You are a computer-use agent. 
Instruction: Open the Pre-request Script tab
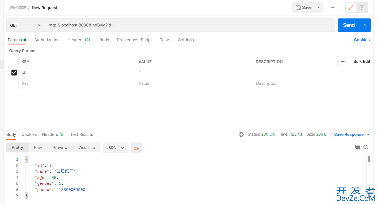pyautogui.click(x=134, y=40)
